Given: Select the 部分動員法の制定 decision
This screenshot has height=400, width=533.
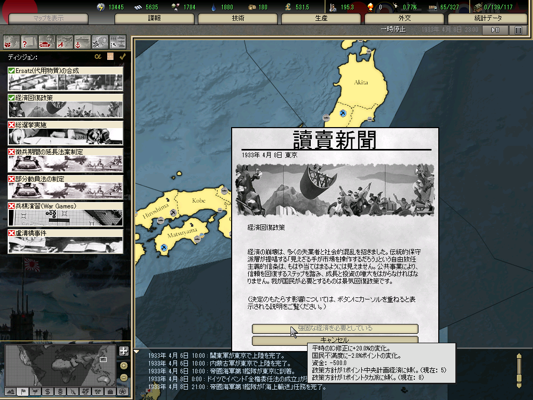Looking at the screenshot, I should tap(65, 187).
